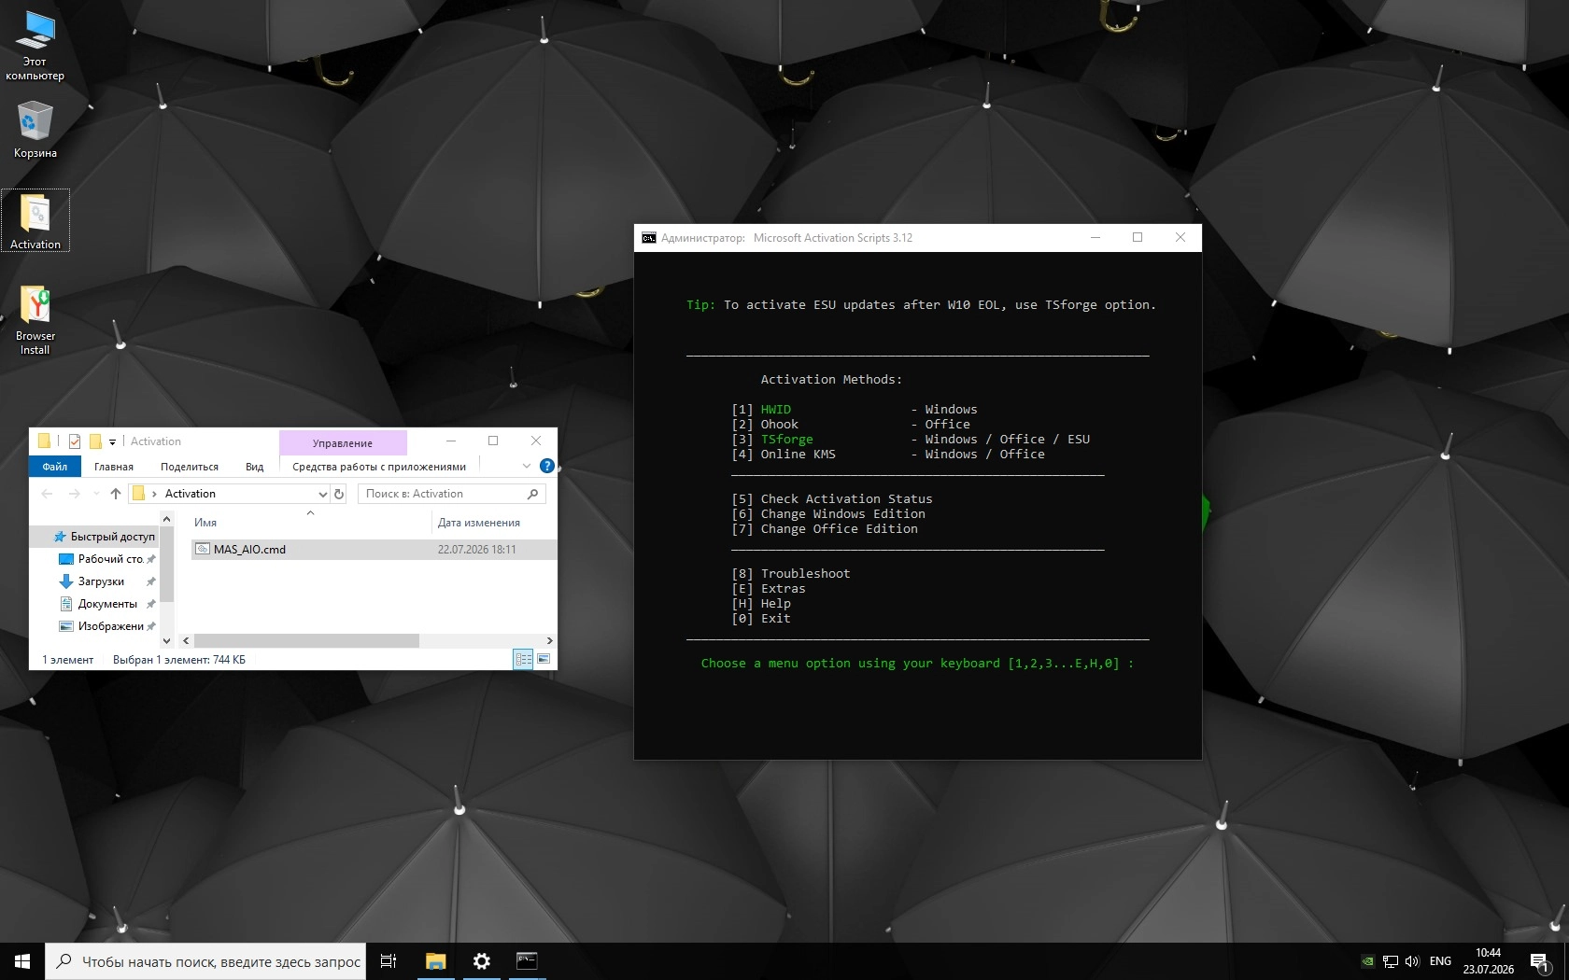Click Change Windows Edition in the console menu
Image resolution: width=1569 pixels, height=980 pixels.
pos(843,514)
